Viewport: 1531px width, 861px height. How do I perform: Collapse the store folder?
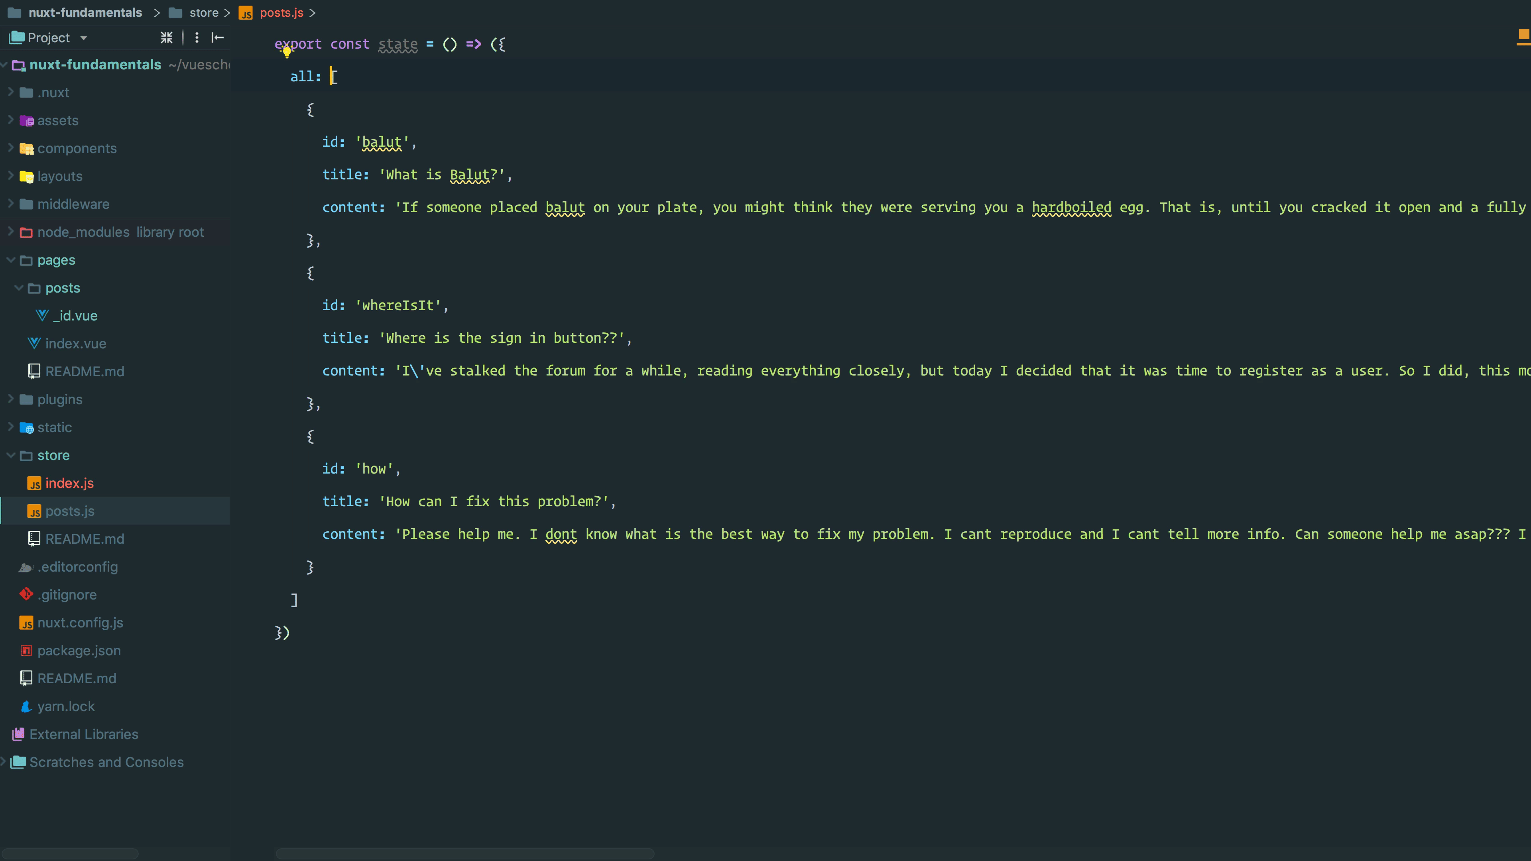pos(11,455)
